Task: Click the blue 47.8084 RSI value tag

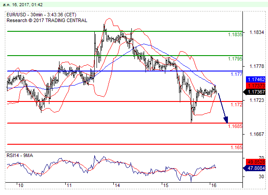Action: pyautogui.click(x=254, y=168)
